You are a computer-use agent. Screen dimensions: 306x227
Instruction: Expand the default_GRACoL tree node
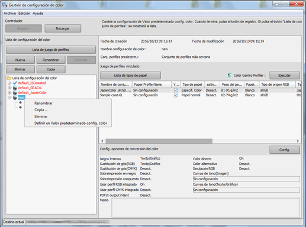click(x=9, y=88)
